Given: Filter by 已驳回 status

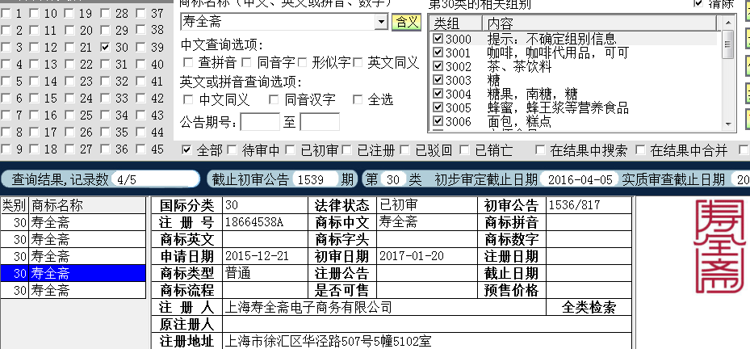Looking at the screenshot, I should point(405,150).
